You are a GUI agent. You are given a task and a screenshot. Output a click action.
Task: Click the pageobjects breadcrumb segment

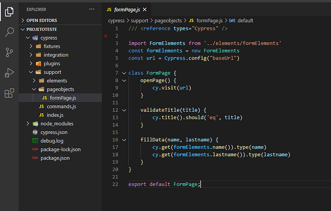tap(169, 20)
